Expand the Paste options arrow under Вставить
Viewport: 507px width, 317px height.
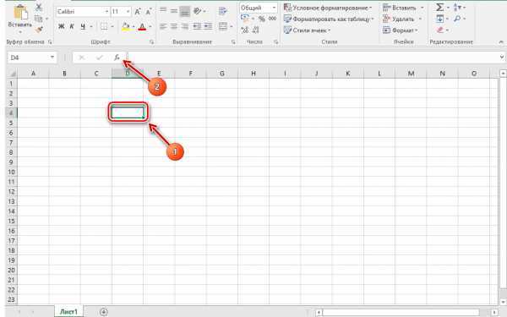click(20, 32)
